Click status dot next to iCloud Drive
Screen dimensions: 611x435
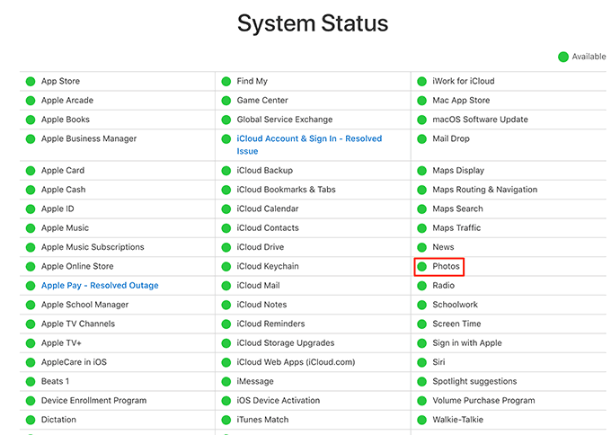[x=226, y=247]
